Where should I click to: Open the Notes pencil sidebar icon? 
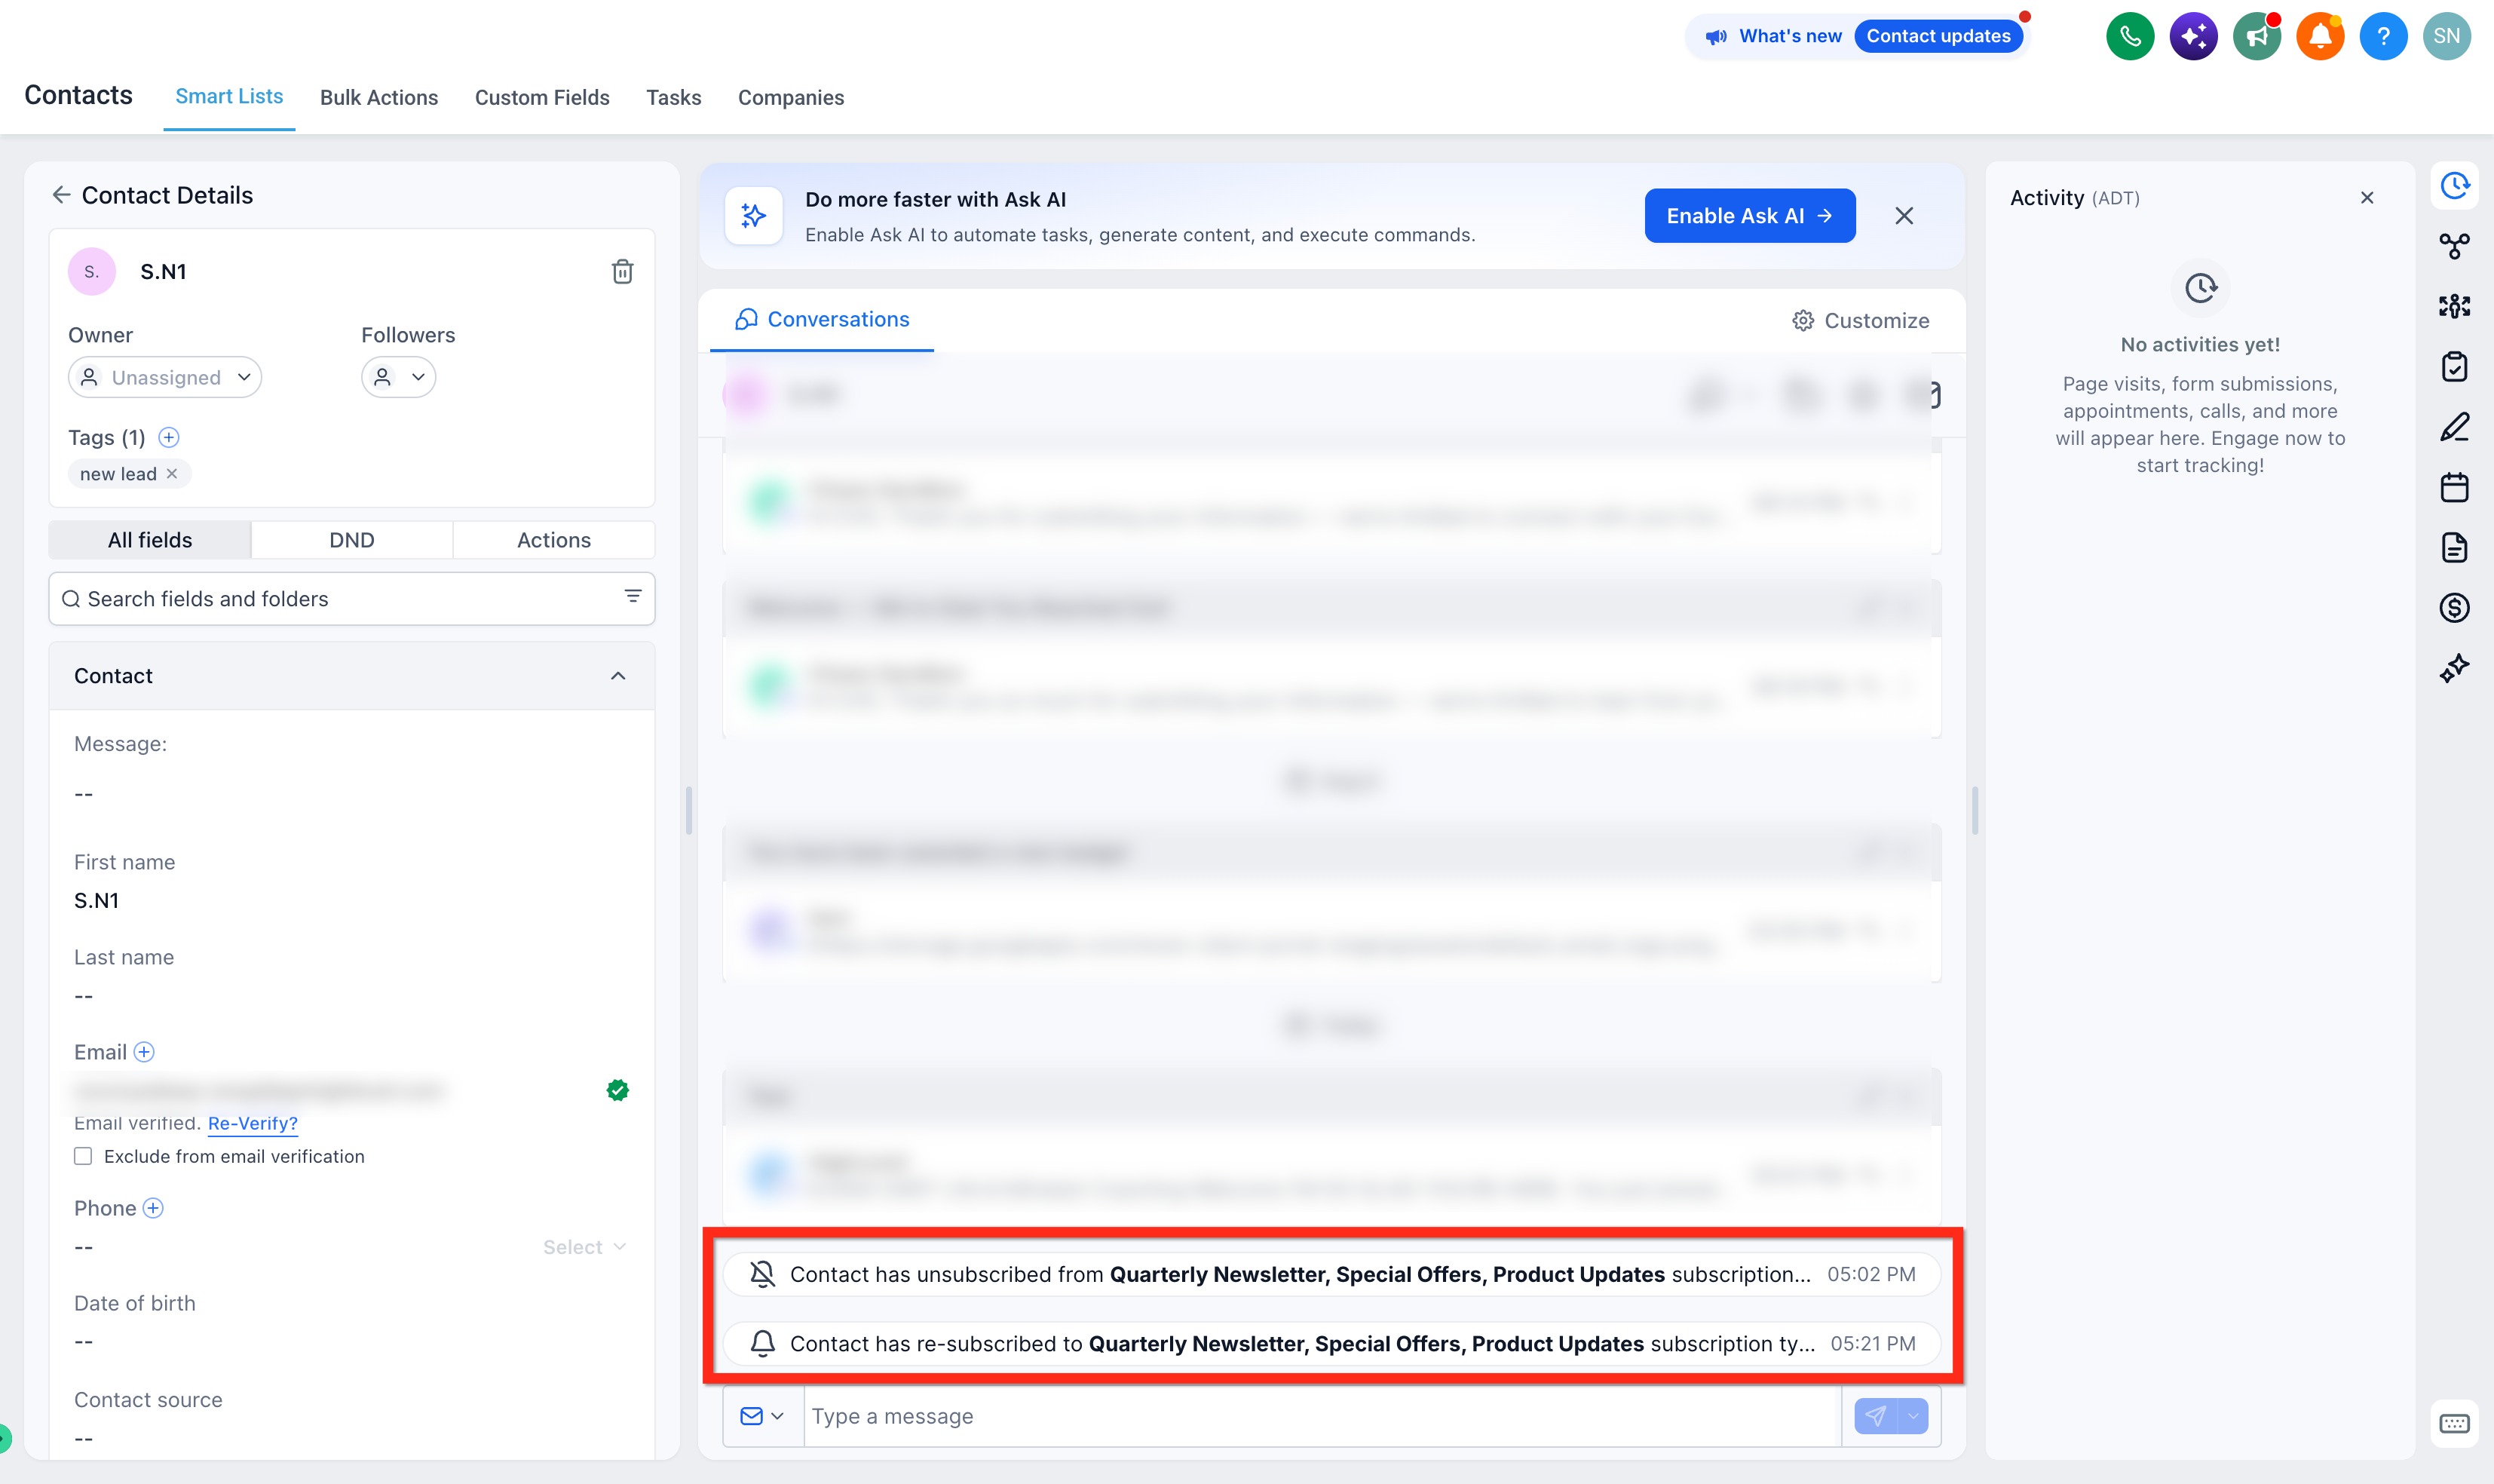(x=2454, y=428)
